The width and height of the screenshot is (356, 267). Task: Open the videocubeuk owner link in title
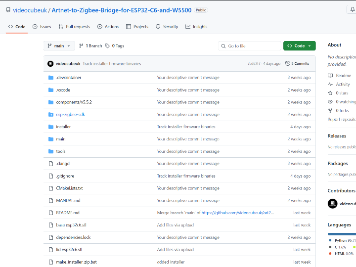coord(29,10)
